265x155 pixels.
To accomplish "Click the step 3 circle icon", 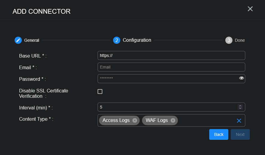I will [229, 40].
